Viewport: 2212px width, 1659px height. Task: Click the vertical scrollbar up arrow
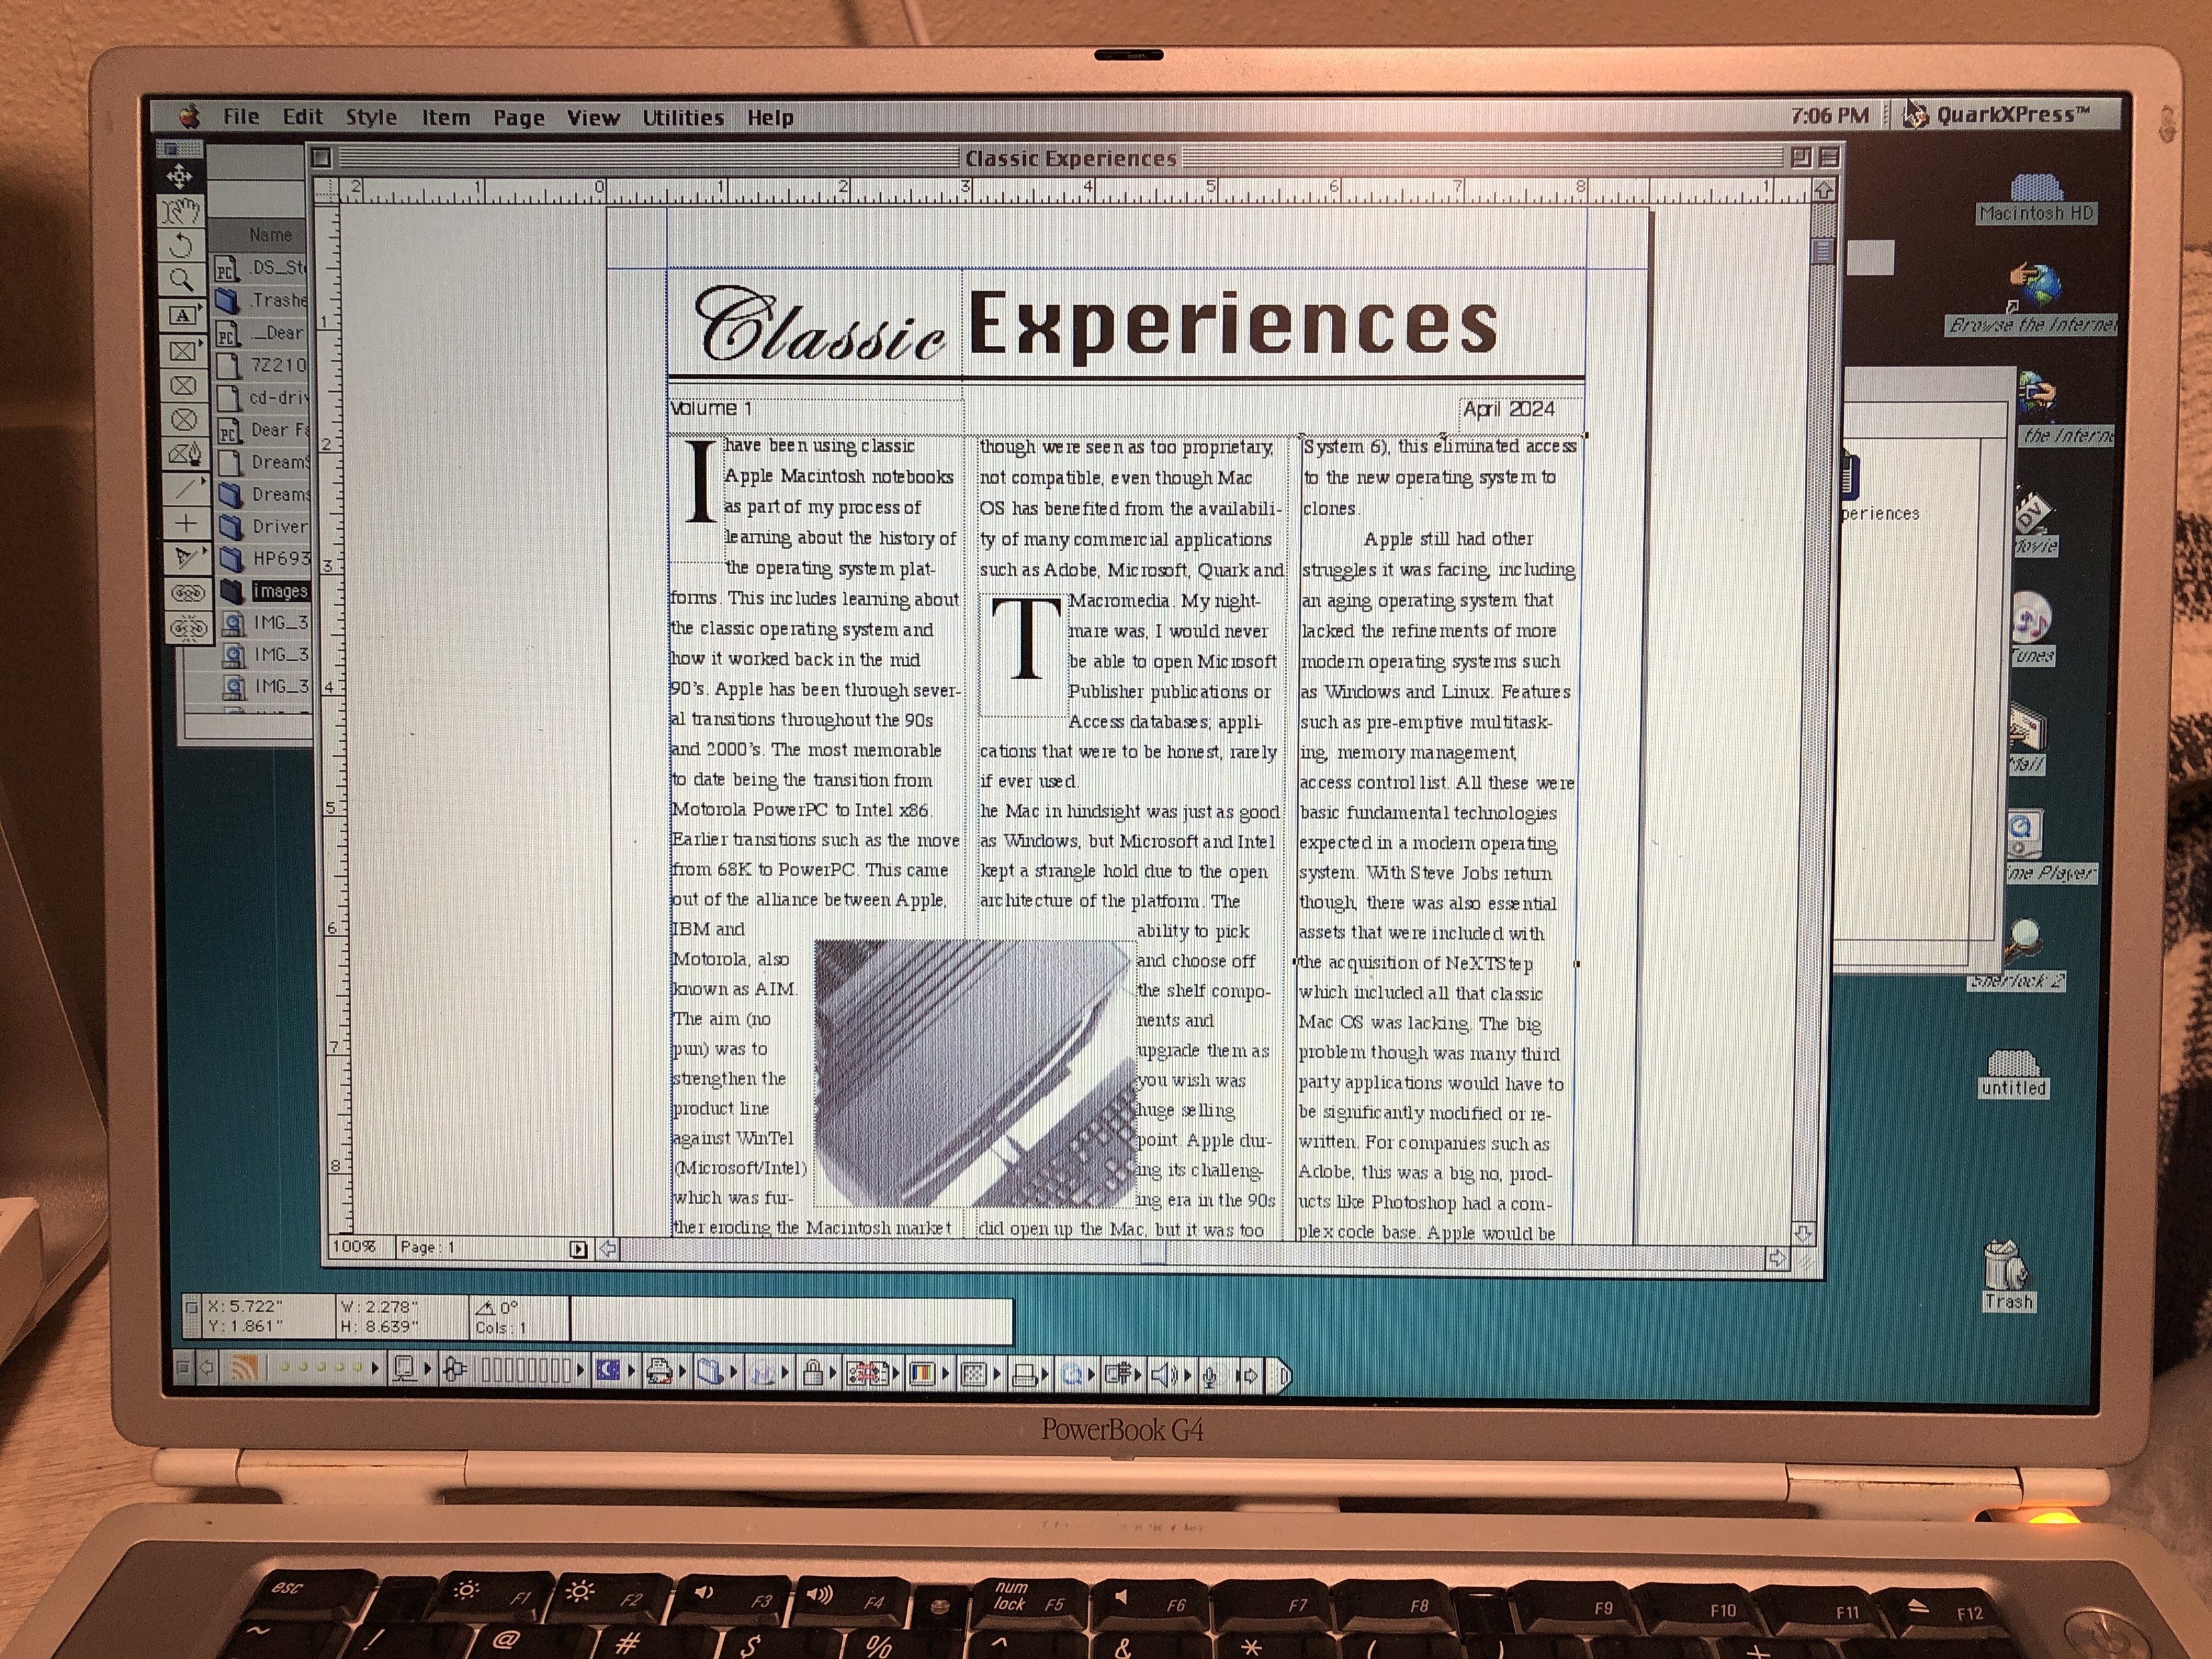click(x=1823, y=190)
